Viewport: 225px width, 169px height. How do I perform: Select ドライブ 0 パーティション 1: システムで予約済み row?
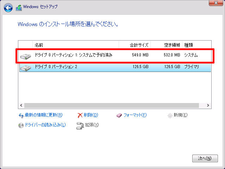coord(115,56)
